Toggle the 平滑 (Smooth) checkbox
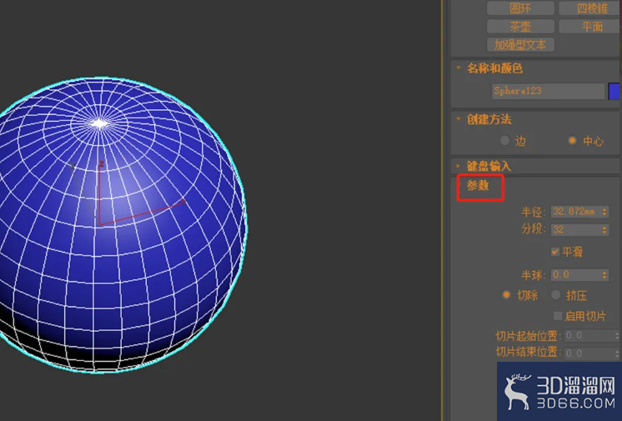 pos(555,252)
